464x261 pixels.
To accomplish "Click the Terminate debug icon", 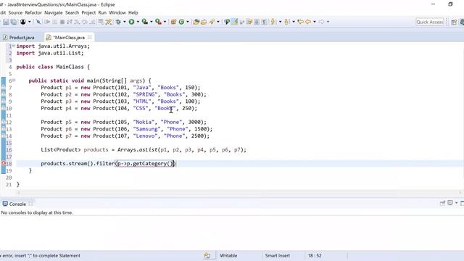I will 62,22.
